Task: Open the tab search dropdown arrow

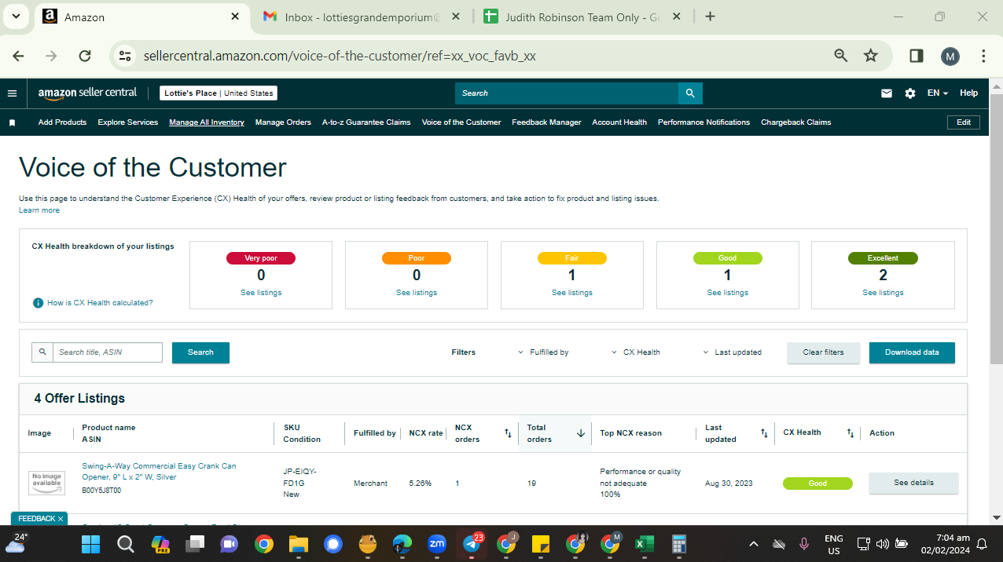Action: pos(17,16)
